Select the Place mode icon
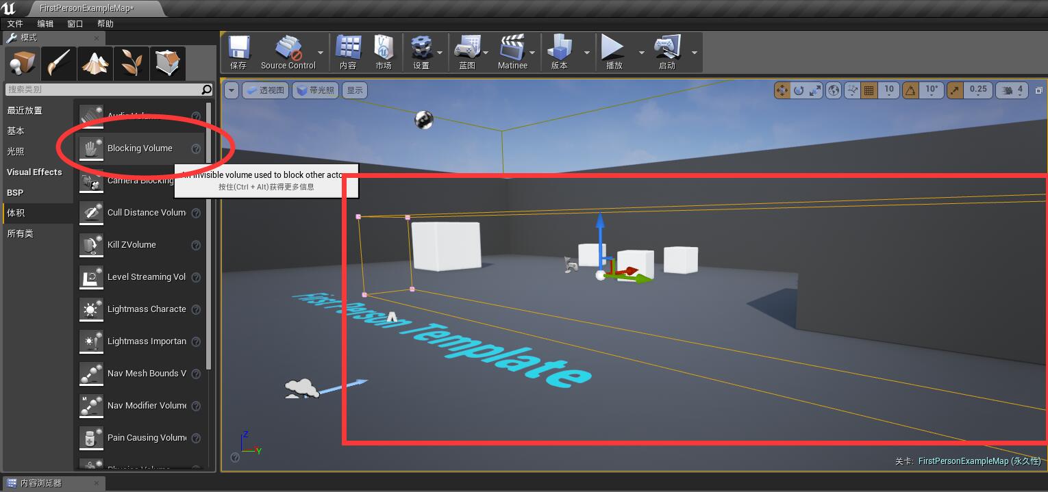1048x492 pixels. coord(22,64)
